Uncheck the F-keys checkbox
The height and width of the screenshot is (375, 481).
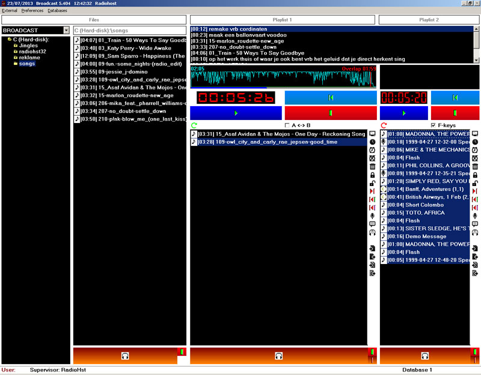[x=433, y=125]
